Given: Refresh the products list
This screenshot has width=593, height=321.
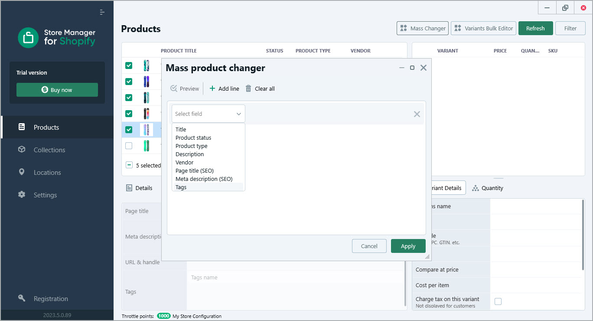Looking at the screenshot, I should [535, 28].
